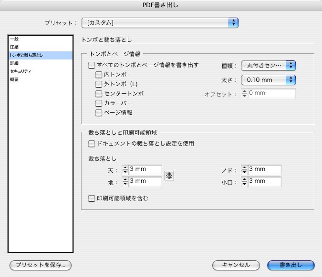Select 概要 in the sidebar

tap(41, 79)
